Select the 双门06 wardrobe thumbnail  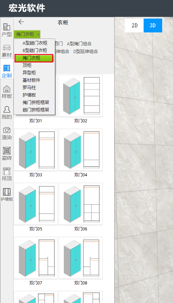click(81, 204)
